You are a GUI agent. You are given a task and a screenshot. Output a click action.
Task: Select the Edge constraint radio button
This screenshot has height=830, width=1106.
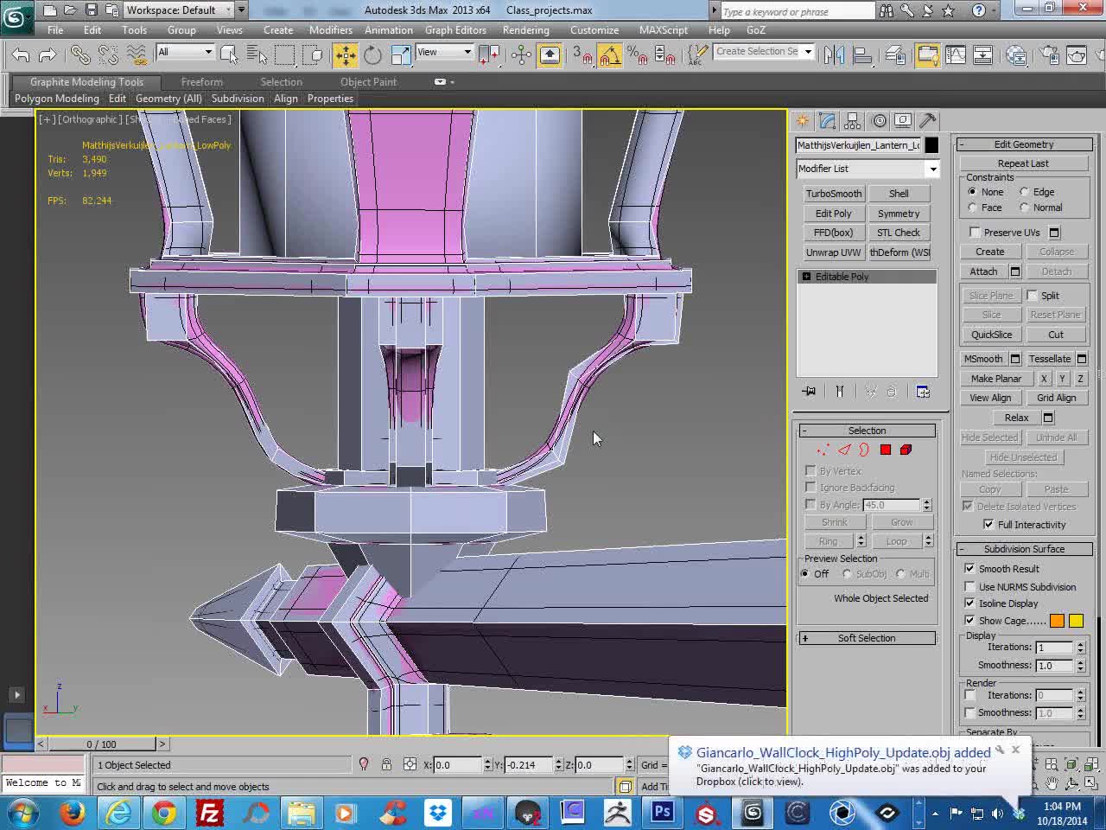1025,192
